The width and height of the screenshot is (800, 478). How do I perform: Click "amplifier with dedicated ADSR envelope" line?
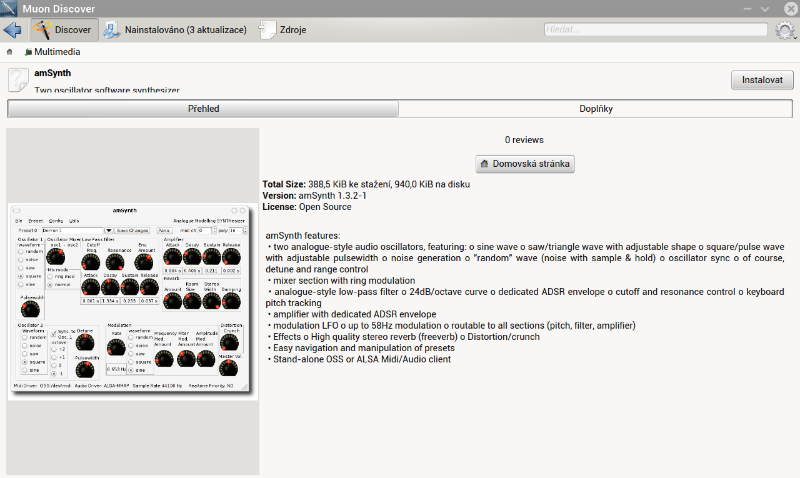click(x=354, y=314)
